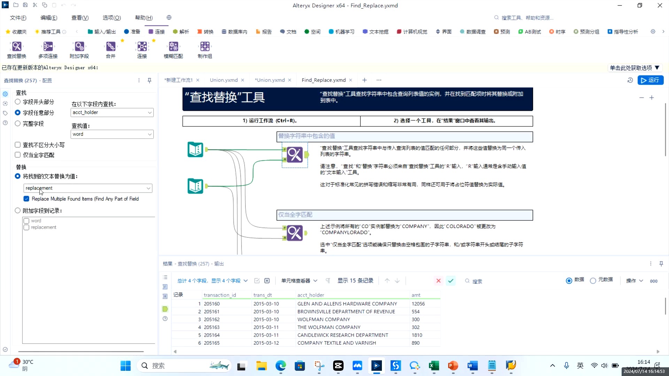Enable the 查找不区分大小写 checkbox
The height and width of the screenshot is (376, 669).
click(x=17, y=144)
